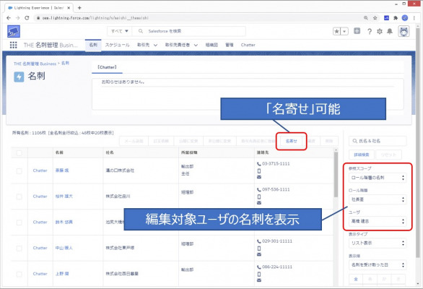This screenshot has width=423, height=289.
Task: Open the favorites star icon
Action: coord(336,31)
